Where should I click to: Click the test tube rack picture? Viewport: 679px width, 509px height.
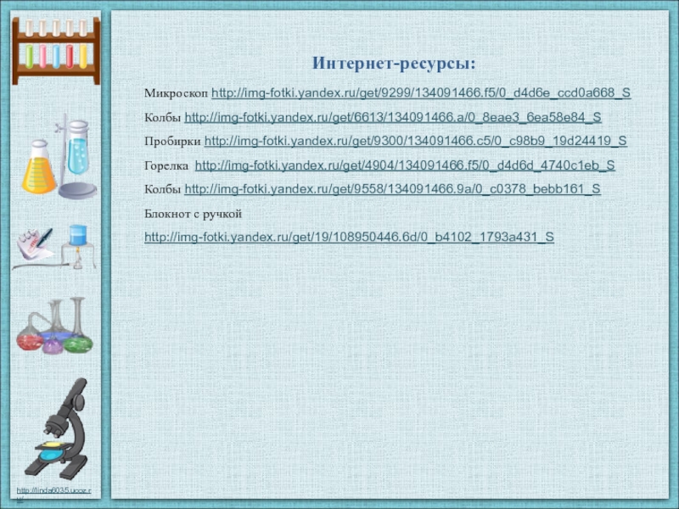(56, 51)
